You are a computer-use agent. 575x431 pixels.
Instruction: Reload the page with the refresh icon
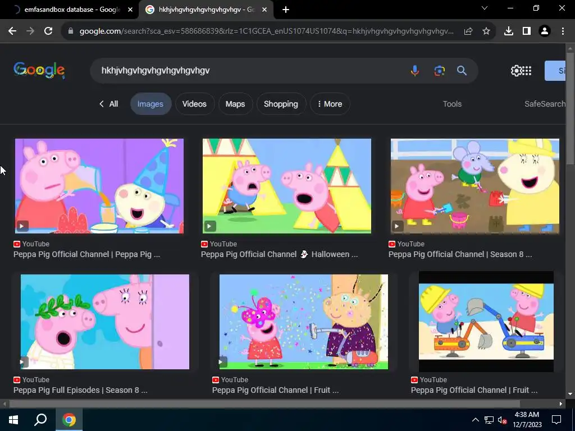[48, 31]
